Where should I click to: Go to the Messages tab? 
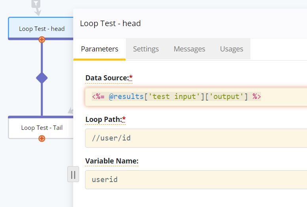pos(189,49)
